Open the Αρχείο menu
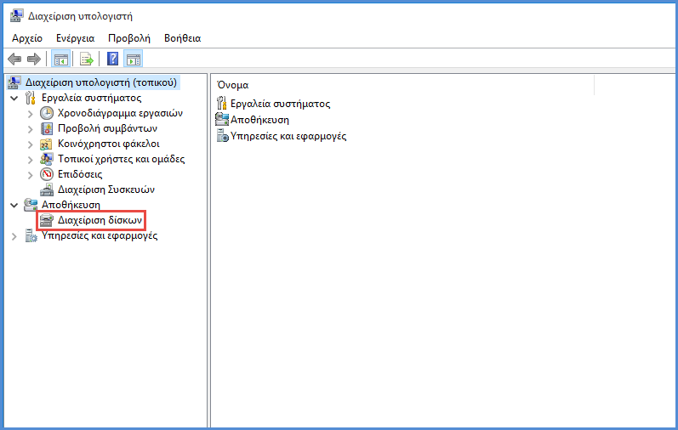This screenshot has height=430, width=678. [27, 38]
